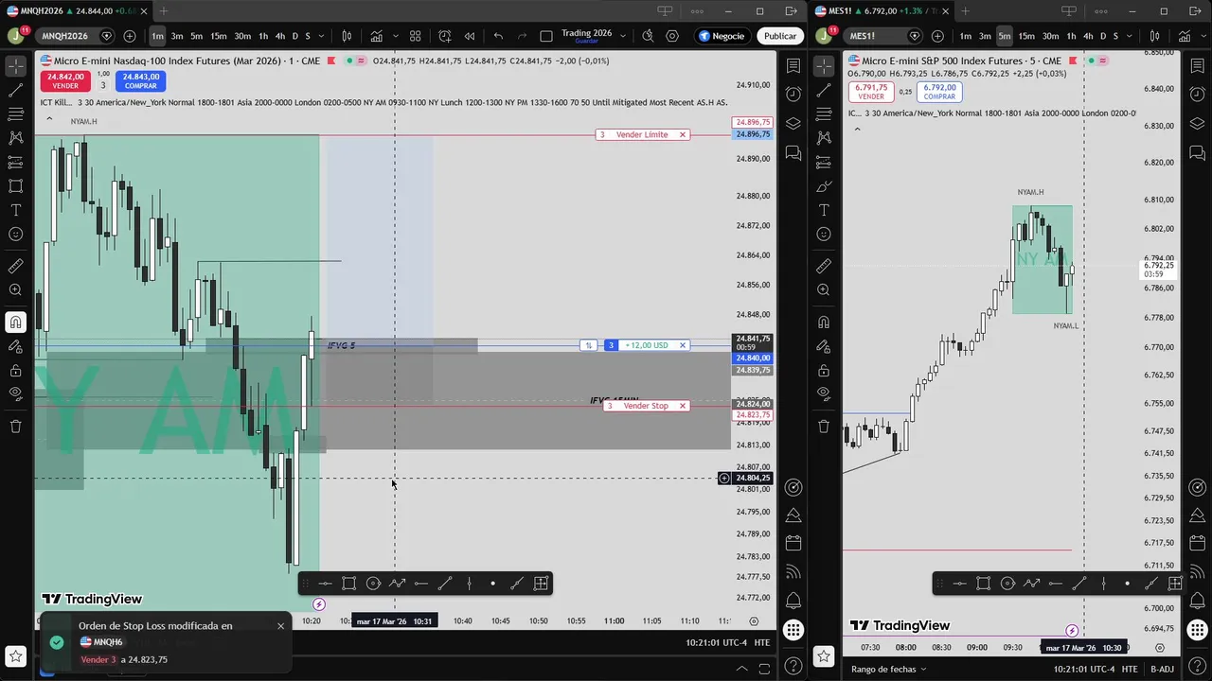This screenshot has width=1212, height=681.
Task: Select the text tool in left window sidebar
Action: (15, 210)
